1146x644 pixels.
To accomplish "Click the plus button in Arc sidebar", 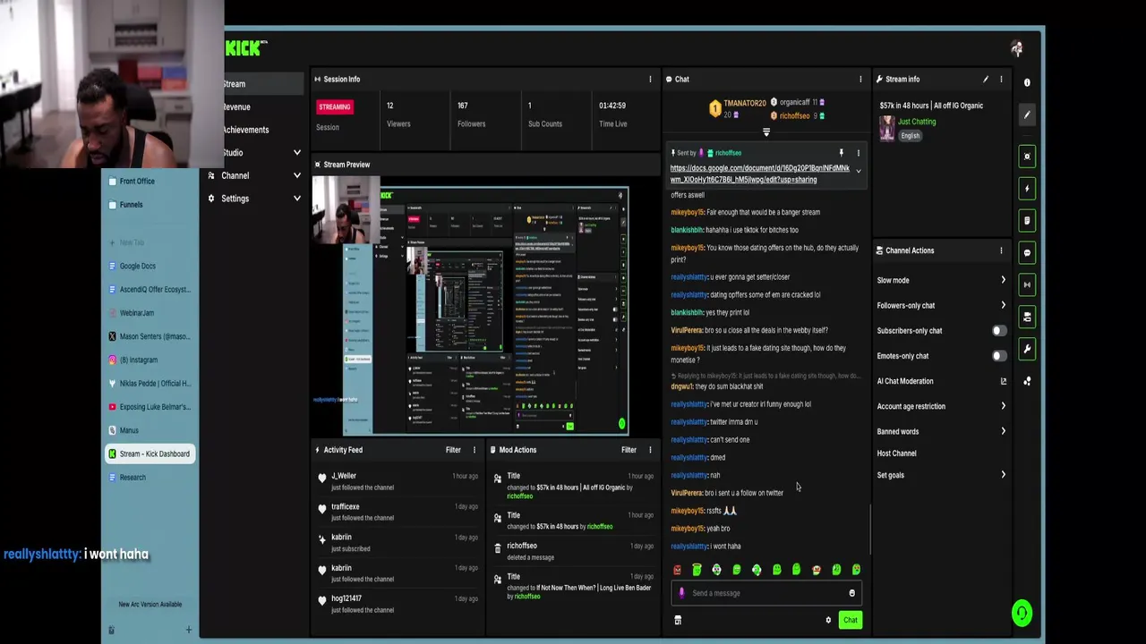I will (x=188, y=630).
